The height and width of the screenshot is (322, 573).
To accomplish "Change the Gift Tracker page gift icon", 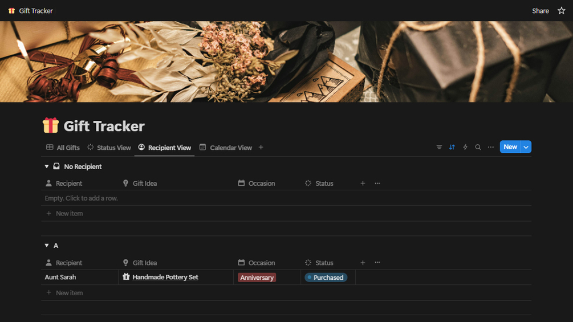I will pyautogui.click(x=50, y=125).
